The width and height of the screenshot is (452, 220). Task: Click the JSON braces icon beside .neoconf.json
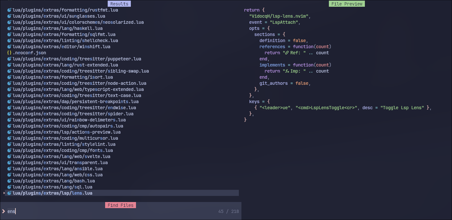8,53
